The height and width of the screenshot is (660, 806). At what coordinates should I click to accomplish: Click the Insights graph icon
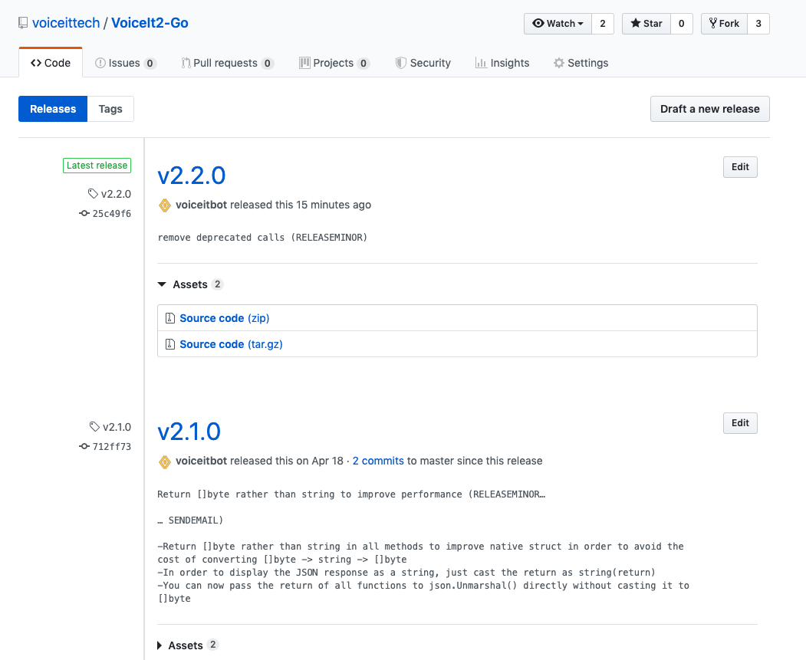point(481,63)
